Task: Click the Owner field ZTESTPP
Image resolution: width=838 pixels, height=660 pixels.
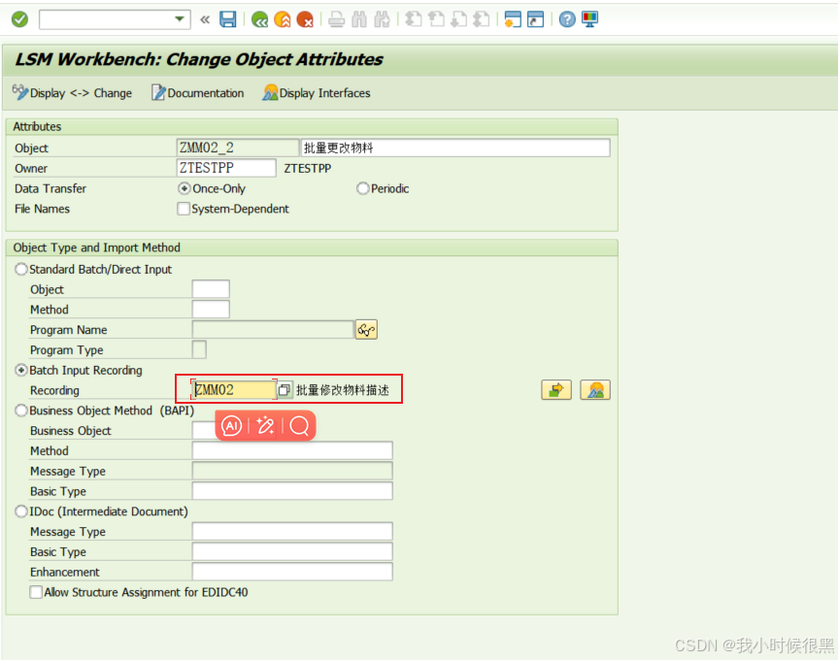Action: [x=226, y=168]
